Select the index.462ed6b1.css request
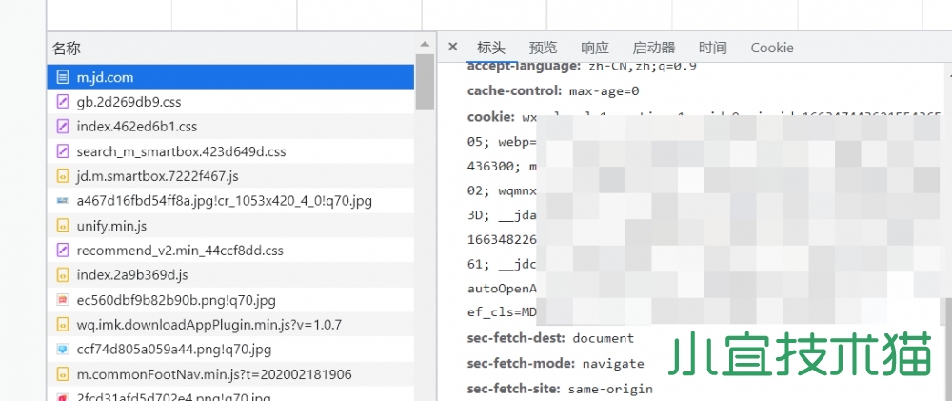 (230, 127)
